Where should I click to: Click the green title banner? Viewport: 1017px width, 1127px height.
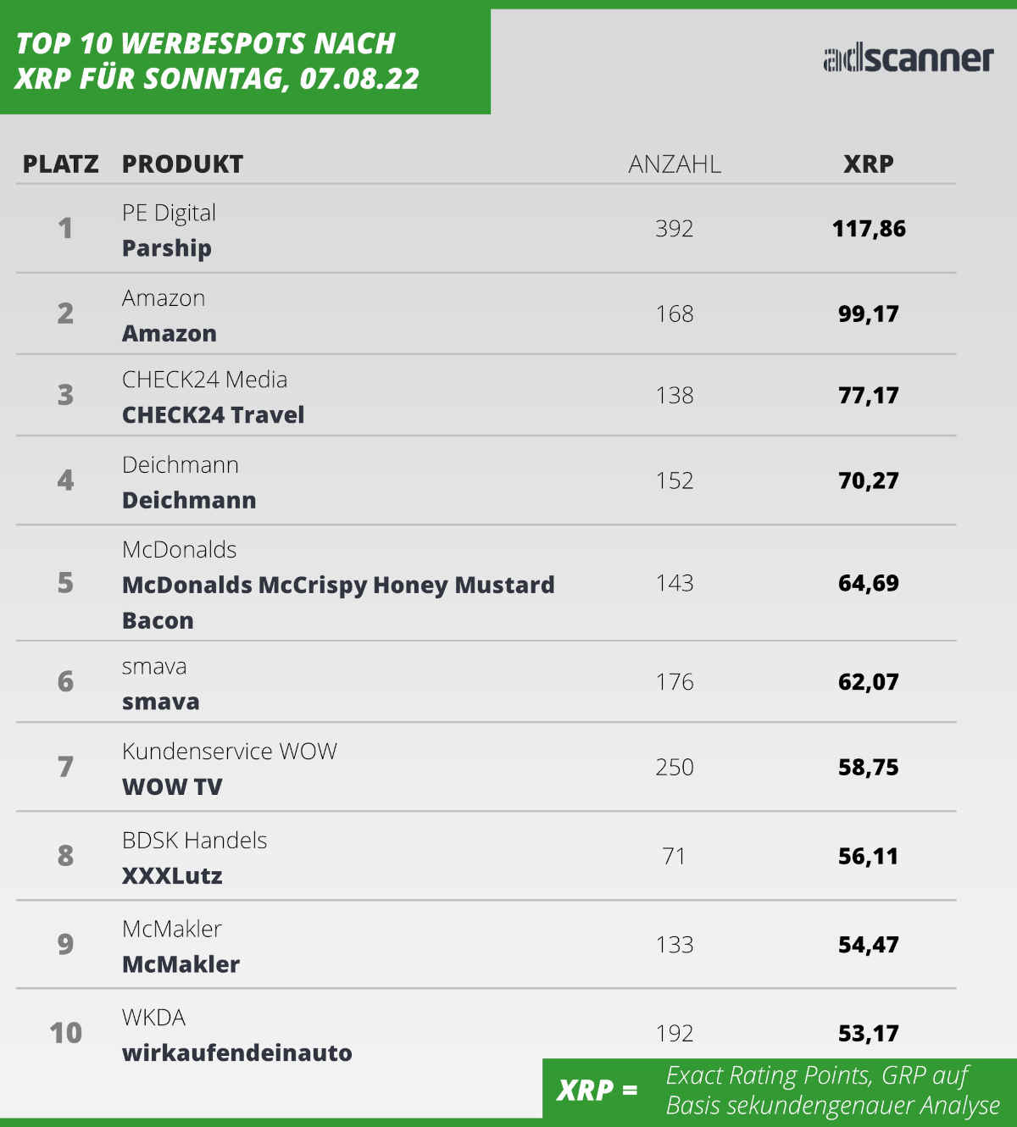(x=245, y=61)
